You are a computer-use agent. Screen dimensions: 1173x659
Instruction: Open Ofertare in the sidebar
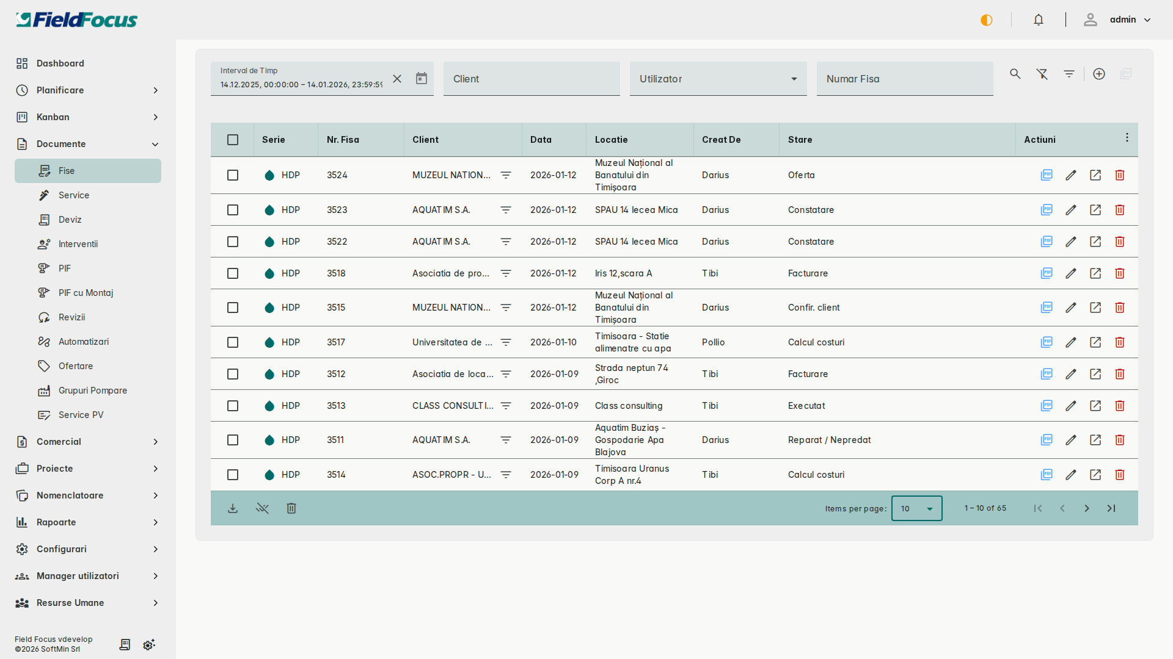[76, 366]
